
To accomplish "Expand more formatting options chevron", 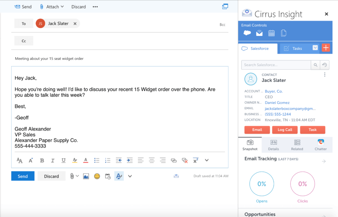I will pyautogui.click(x=207, y=160).
